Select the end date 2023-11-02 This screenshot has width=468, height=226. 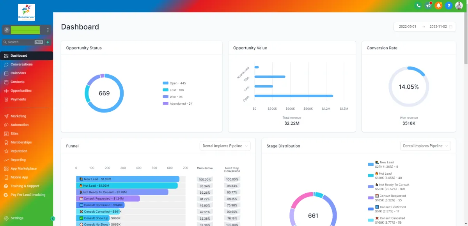(438, 27)
